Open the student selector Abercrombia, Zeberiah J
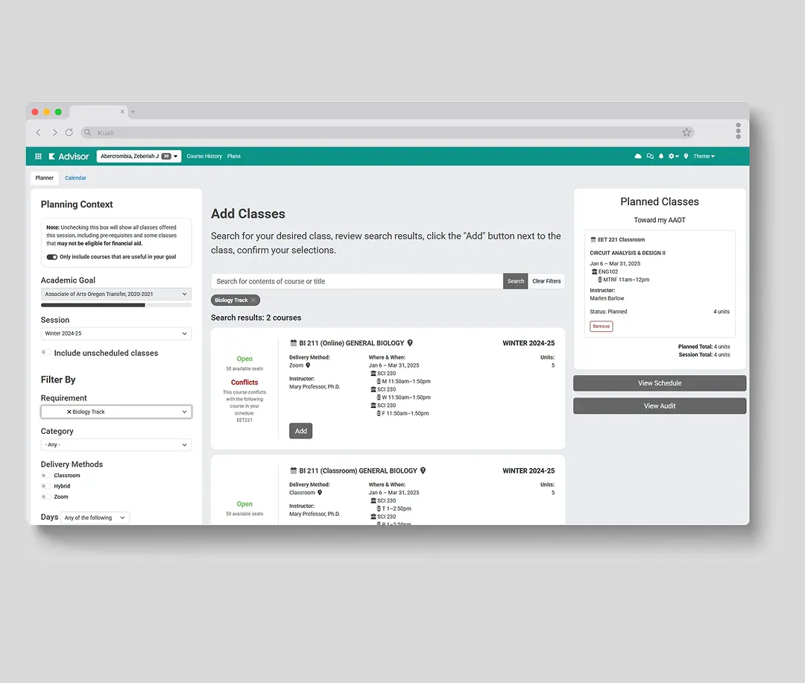The height and width of the screenshot is (683, 805). (x=139, y=156)
